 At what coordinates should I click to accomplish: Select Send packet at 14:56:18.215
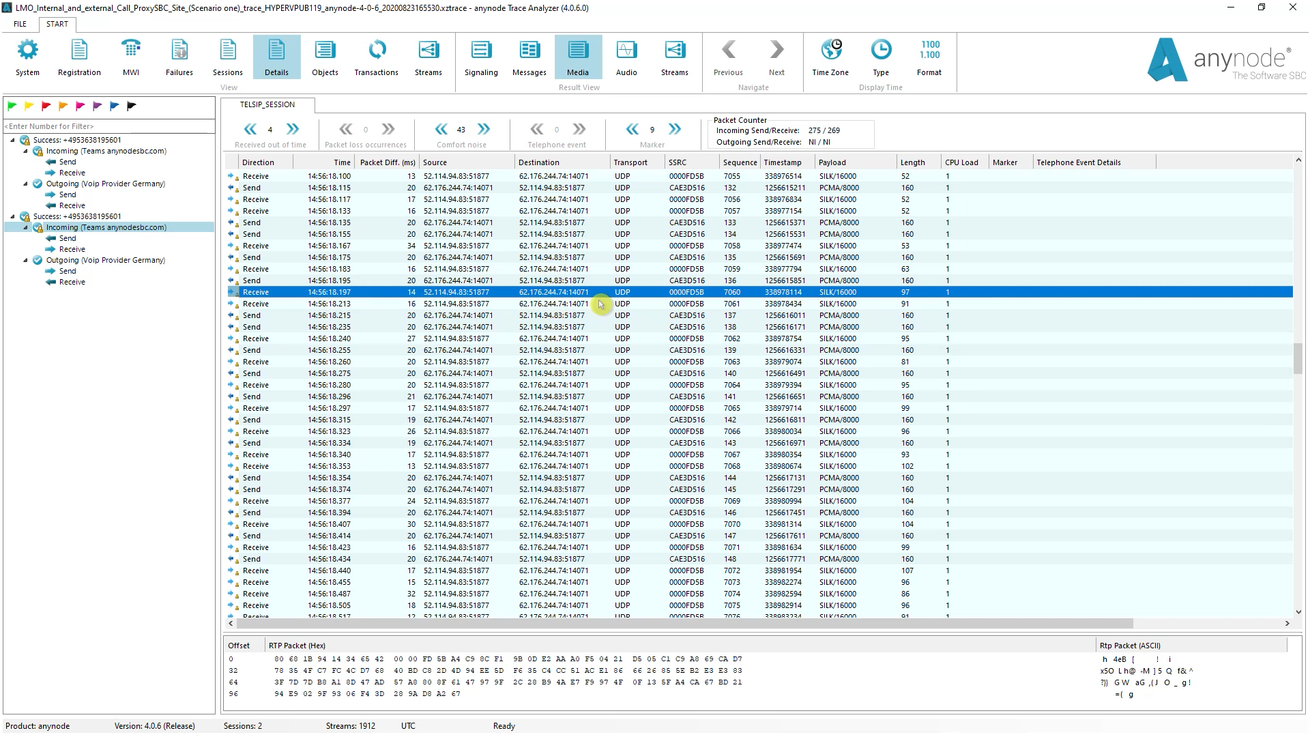759,315
